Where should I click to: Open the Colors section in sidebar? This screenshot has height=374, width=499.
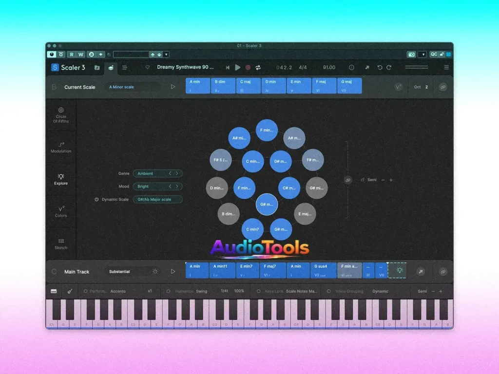point(60,211)
